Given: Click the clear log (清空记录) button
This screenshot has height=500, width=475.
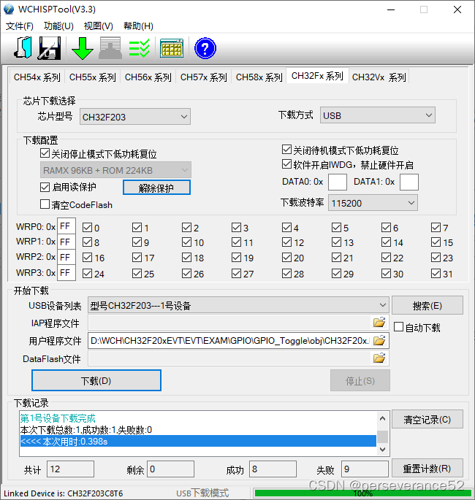Looking at the screenshot, I should [427, 419].
